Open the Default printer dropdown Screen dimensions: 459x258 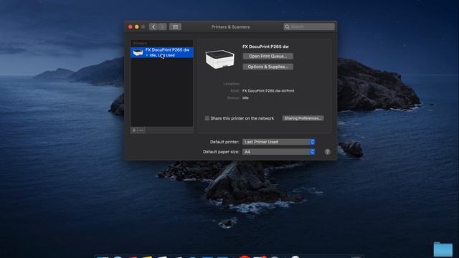point(278,142)
